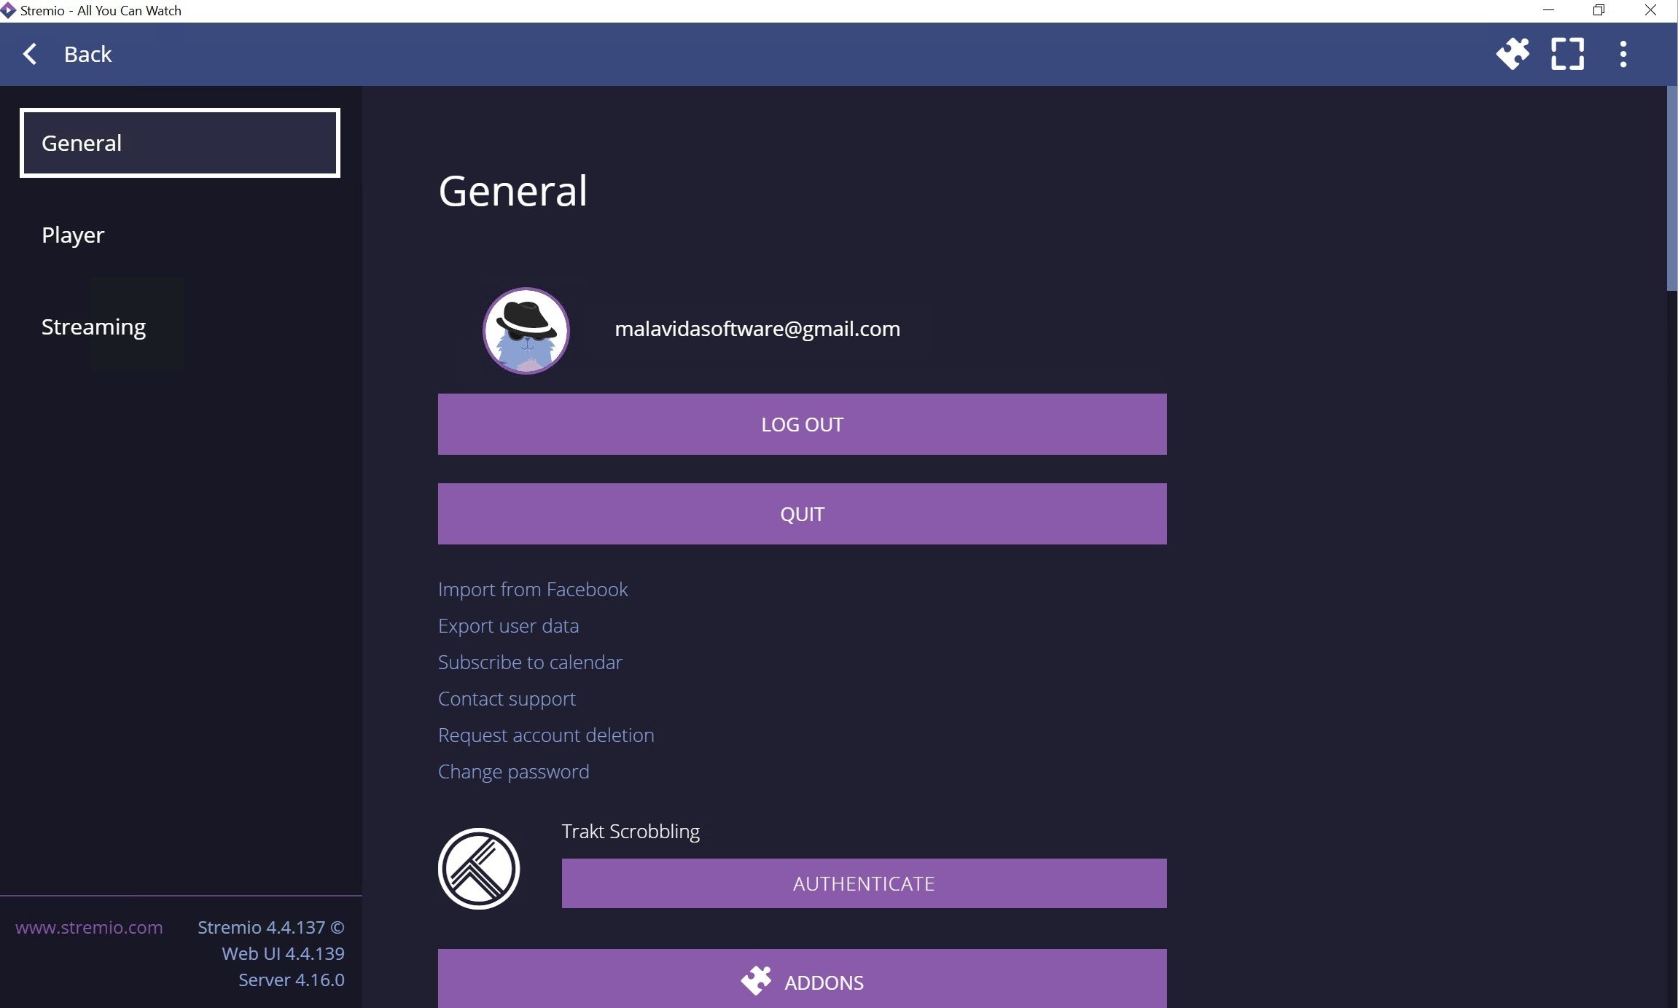Click the Export user data option
The image size is (1678, 1008).
508,625
